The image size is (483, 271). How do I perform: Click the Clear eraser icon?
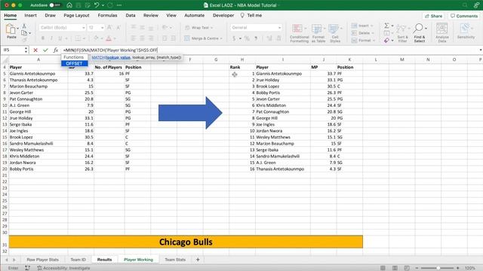(386, 40)
